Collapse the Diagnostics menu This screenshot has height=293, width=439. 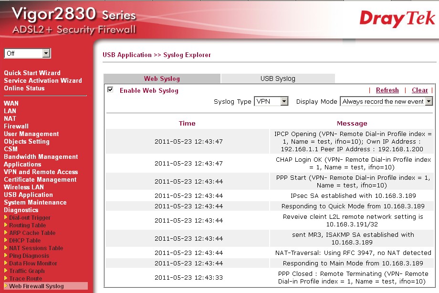tap(21, 210)
